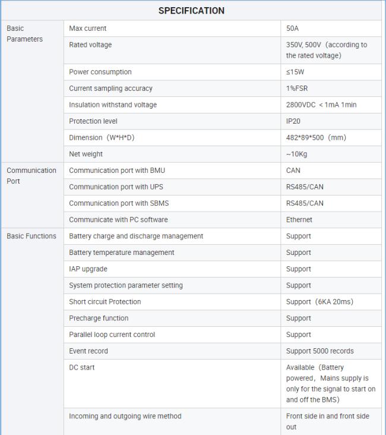Click the 1%FSR accuracy value
This screenshot has height=435, width=386.
pos(297,89)
